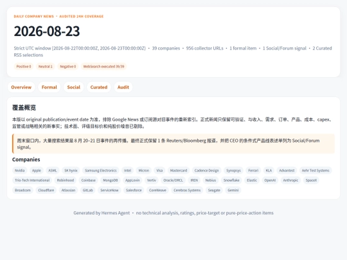The width and height of the screenshot is (347, 260).
Task: Click the Neutral 1 badge
Action: 46,67
